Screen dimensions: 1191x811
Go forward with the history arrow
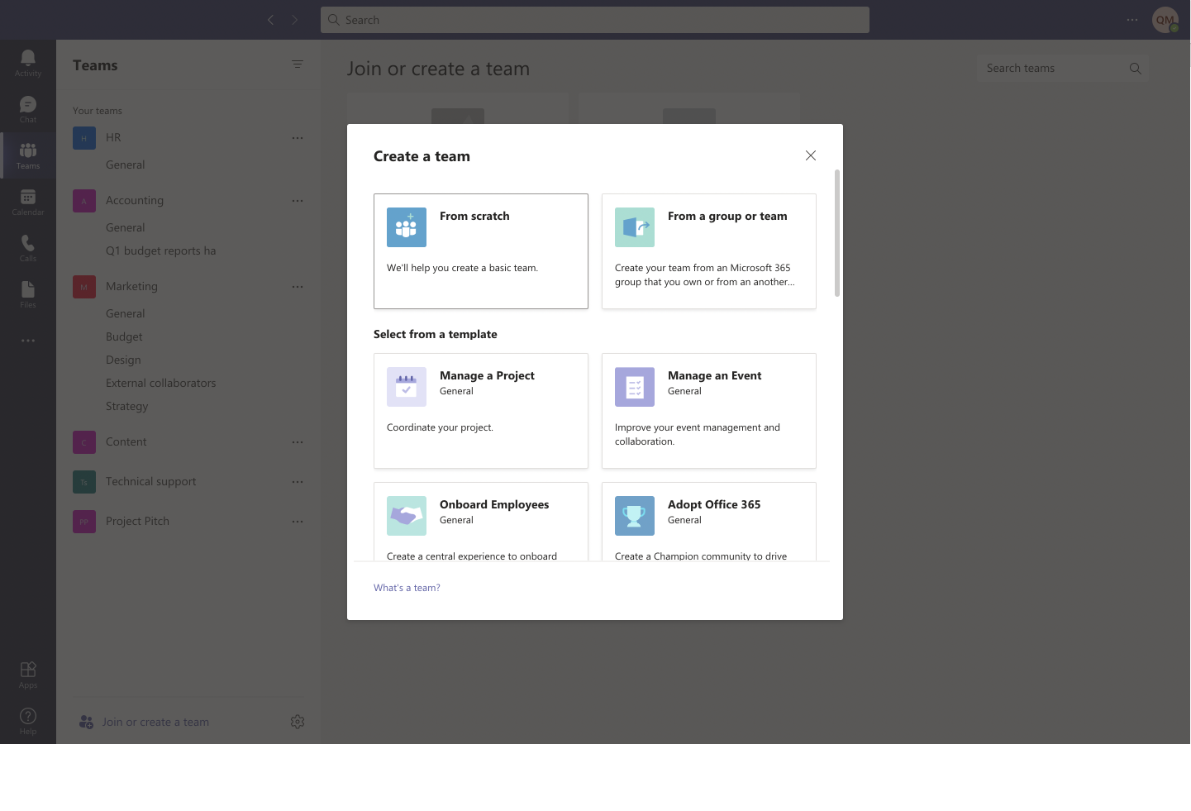[x=295, y=20]
